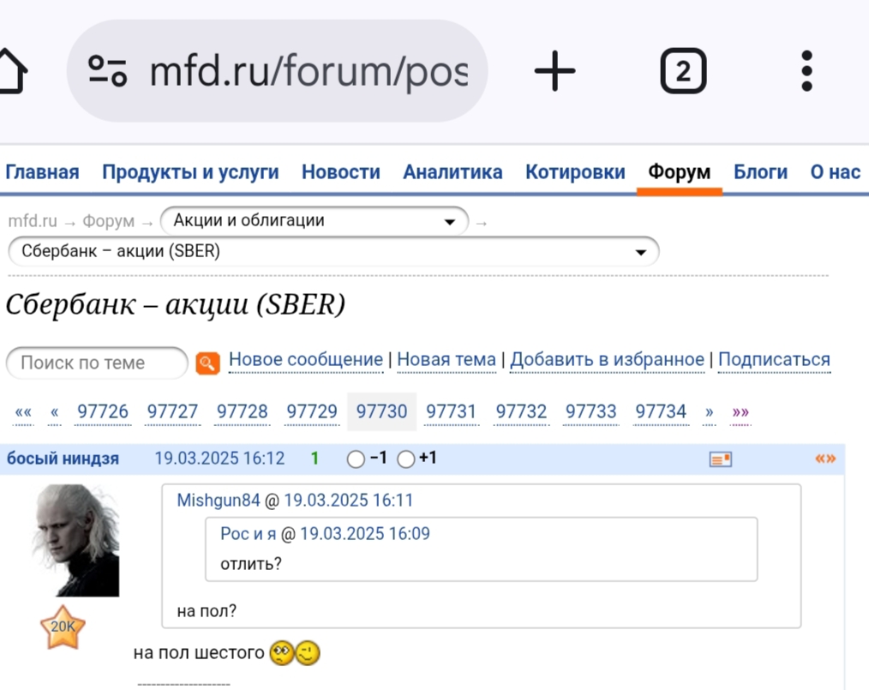Click Новая тема link
This screenshot has width=869, height=690.
pyautogui.click(x=446, y=360)
